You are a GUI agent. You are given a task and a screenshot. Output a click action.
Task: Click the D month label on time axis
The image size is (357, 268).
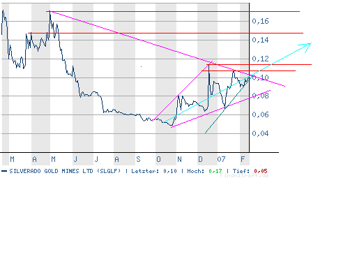pos(200,159)
